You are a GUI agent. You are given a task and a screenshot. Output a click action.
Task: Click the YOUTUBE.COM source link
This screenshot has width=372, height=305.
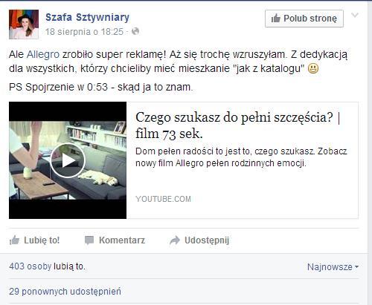click(163, 199)
